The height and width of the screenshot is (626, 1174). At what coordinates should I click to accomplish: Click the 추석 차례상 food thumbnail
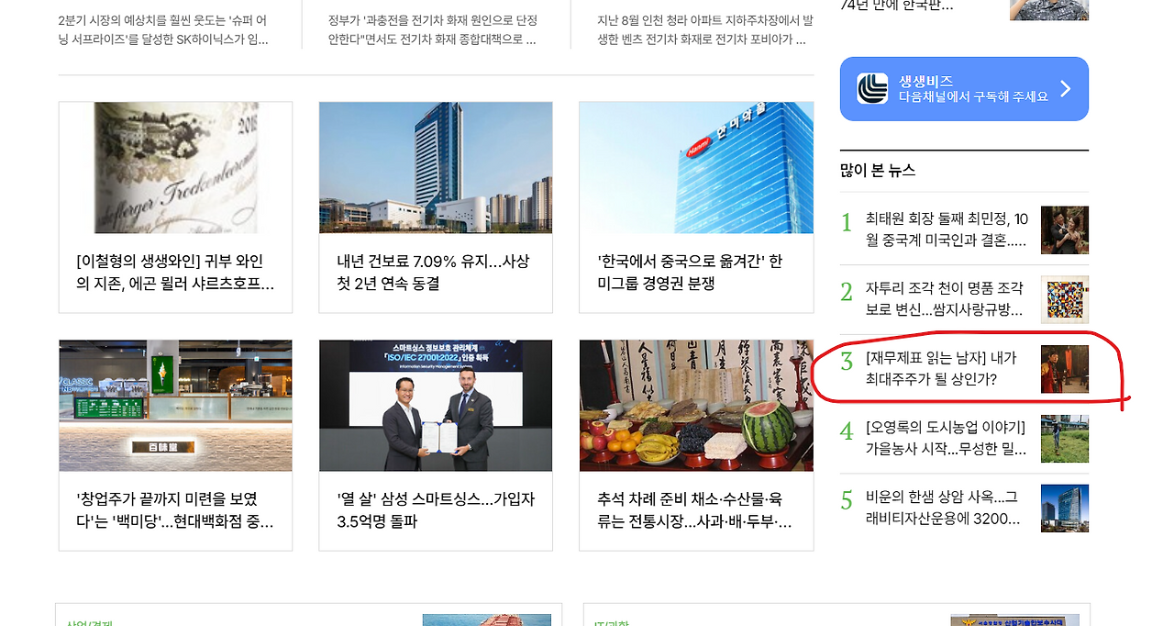coord(695,406)
